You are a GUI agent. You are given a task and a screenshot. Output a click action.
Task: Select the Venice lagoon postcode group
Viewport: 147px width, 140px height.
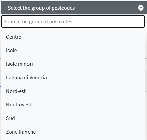(73, 78)
